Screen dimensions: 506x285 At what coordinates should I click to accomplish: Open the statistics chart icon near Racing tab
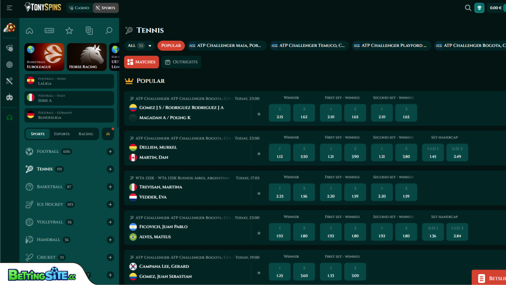coord(108,134)
